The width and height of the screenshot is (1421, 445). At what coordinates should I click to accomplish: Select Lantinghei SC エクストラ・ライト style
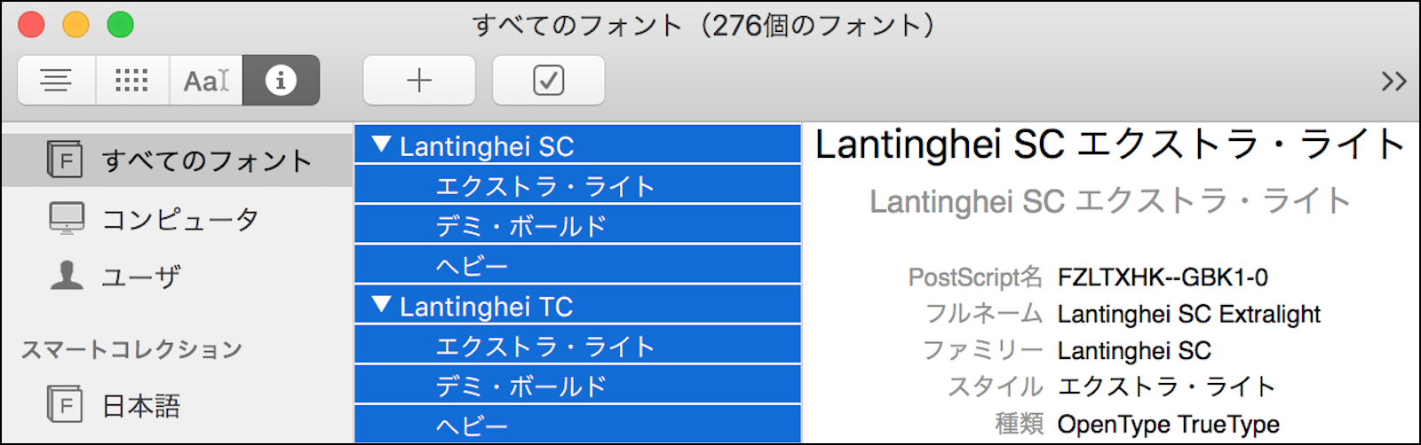tap(545, 186)
